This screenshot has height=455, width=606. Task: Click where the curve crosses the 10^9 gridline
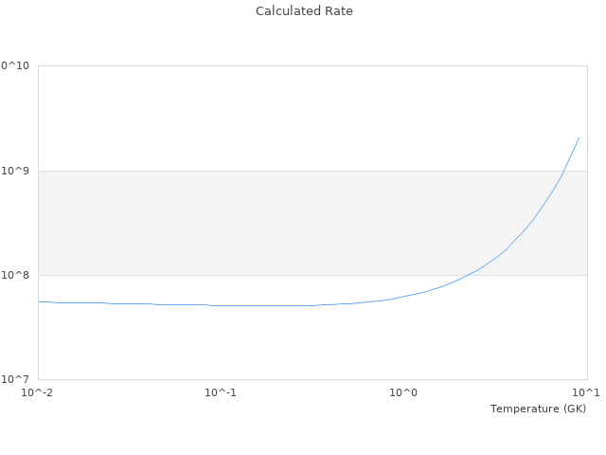tap(563, 171)
